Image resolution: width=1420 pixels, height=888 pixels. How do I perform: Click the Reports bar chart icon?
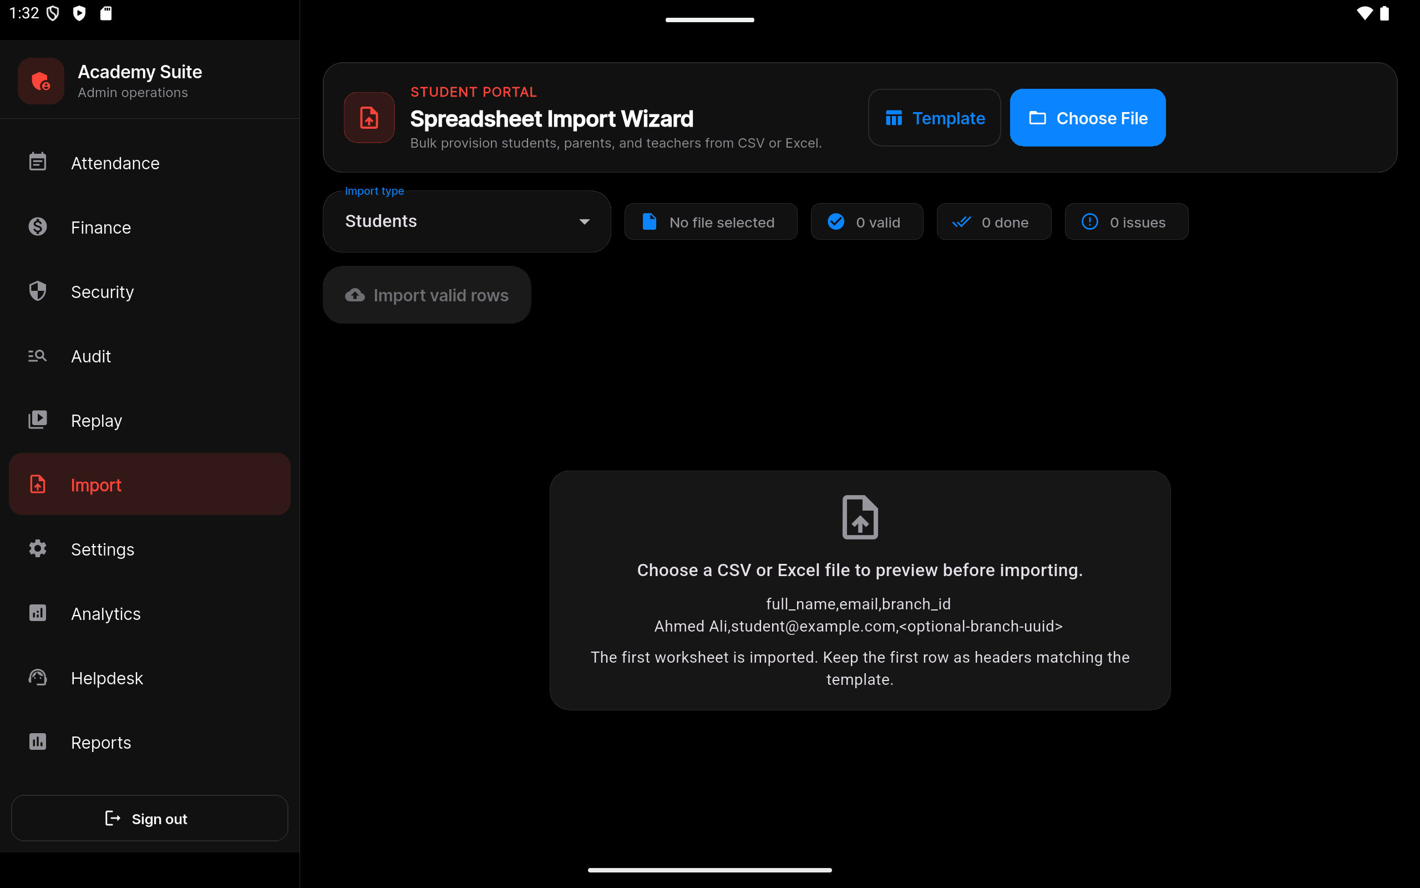[x=38, y=742]
